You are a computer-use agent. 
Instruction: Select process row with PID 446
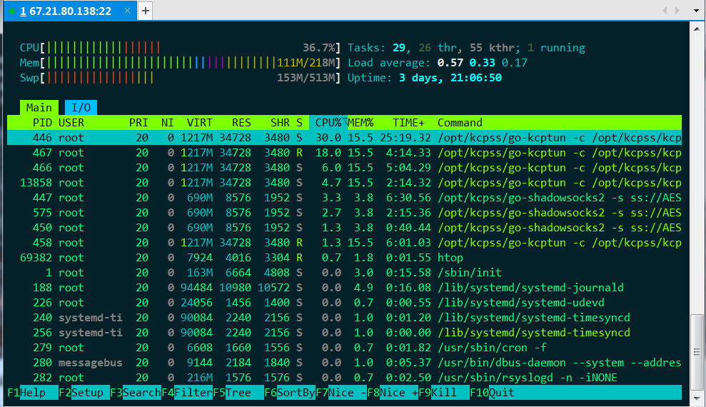tap(345, 138)
